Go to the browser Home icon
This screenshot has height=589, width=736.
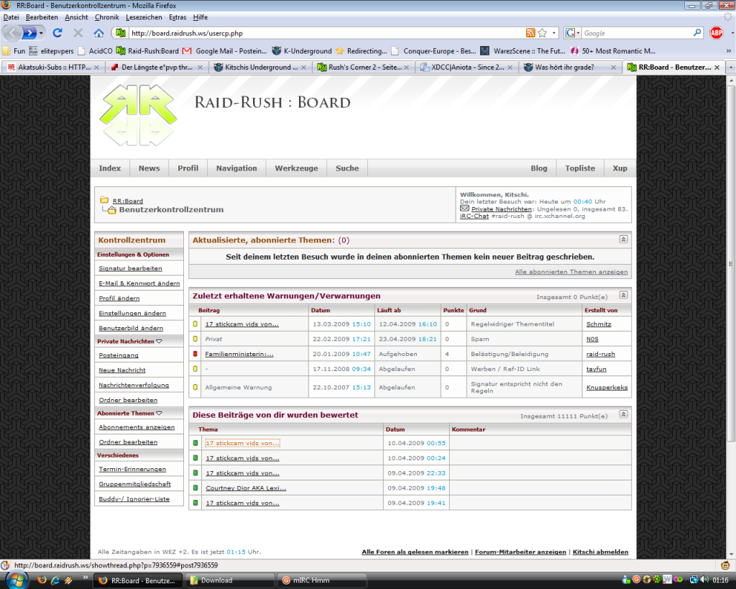tap(98, 33)
